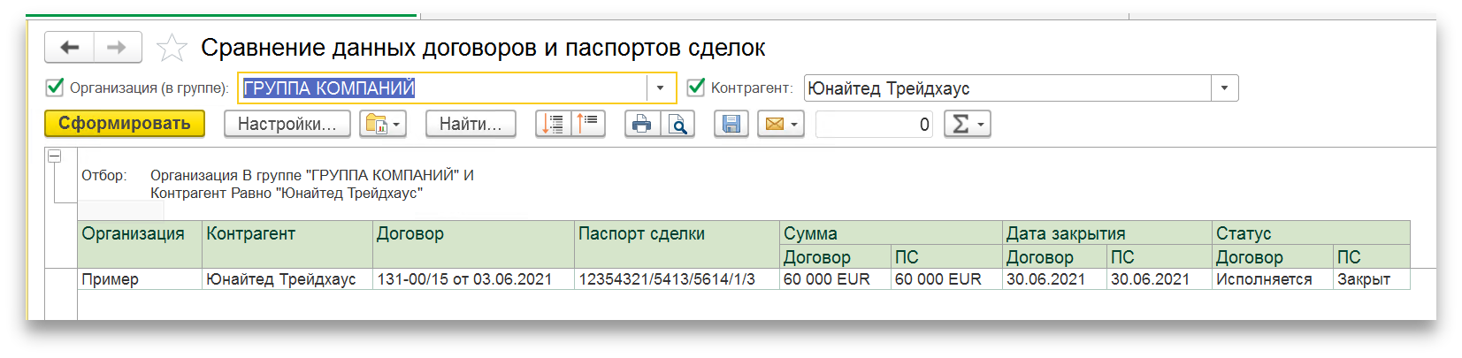Collapse all report groups icon
1462x358 pixels.
(x=588, y=124)
